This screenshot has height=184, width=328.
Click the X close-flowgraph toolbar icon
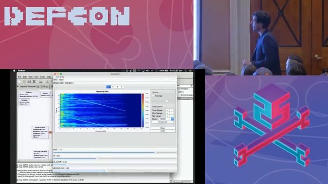click(x=34, y=81)
